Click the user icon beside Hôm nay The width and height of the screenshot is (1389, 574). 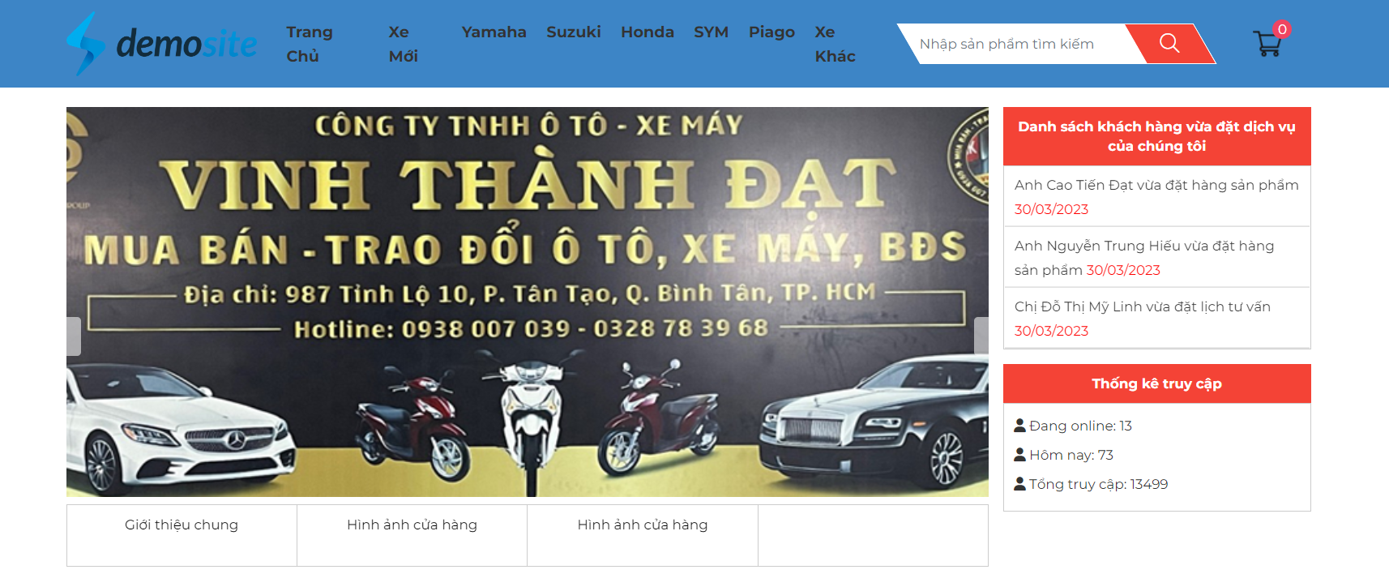point(1020,455)
